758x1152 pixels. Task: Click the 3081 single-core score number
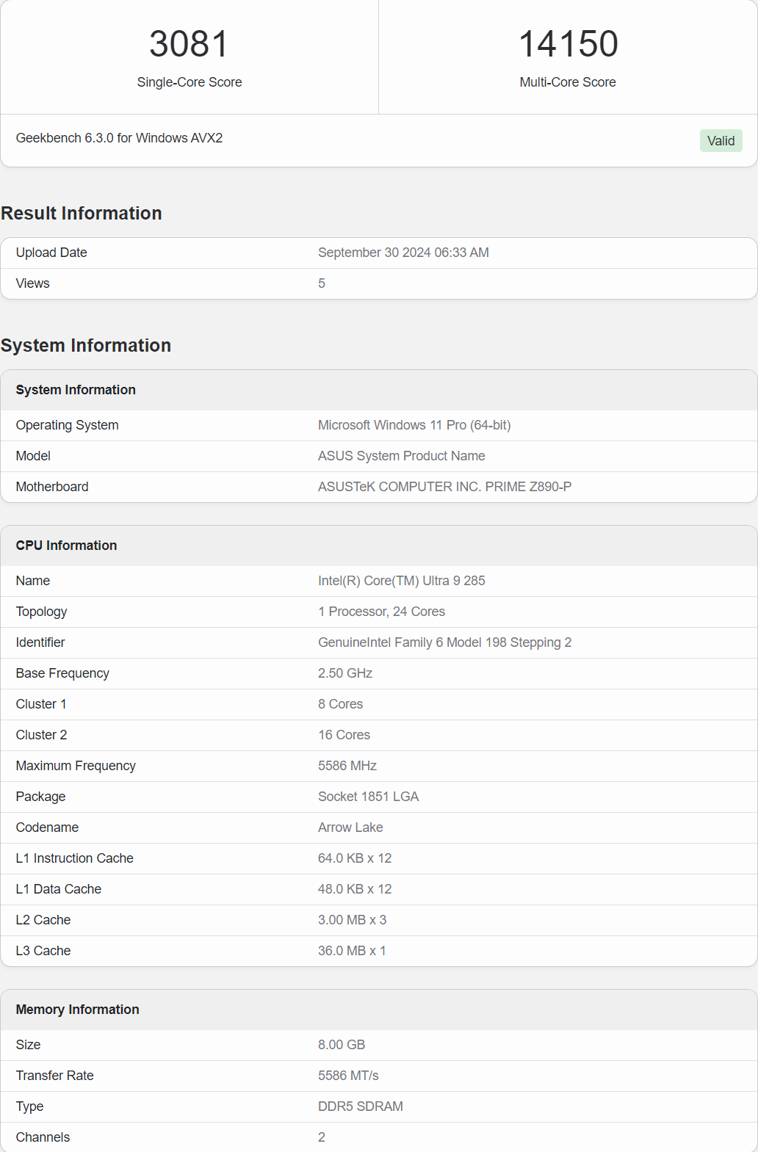189,44
